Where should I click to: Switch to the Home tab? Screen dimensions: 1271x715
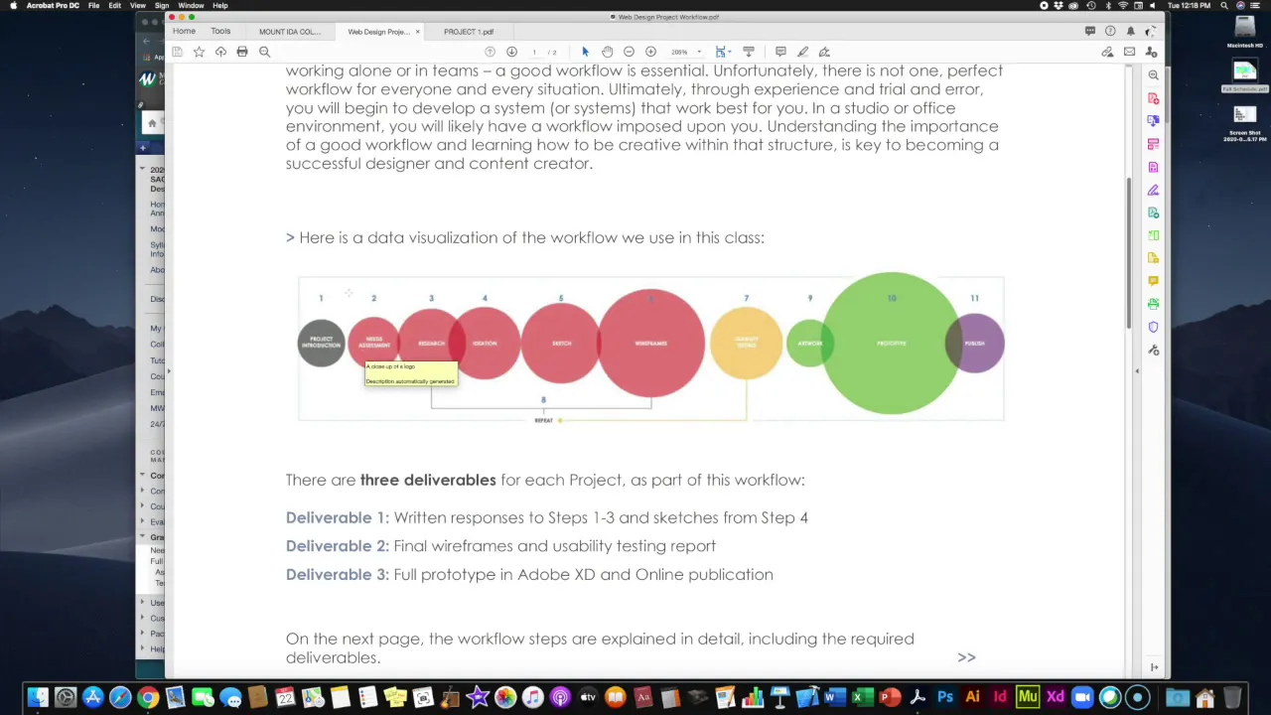pyautogui.click(x=184, y=31)
